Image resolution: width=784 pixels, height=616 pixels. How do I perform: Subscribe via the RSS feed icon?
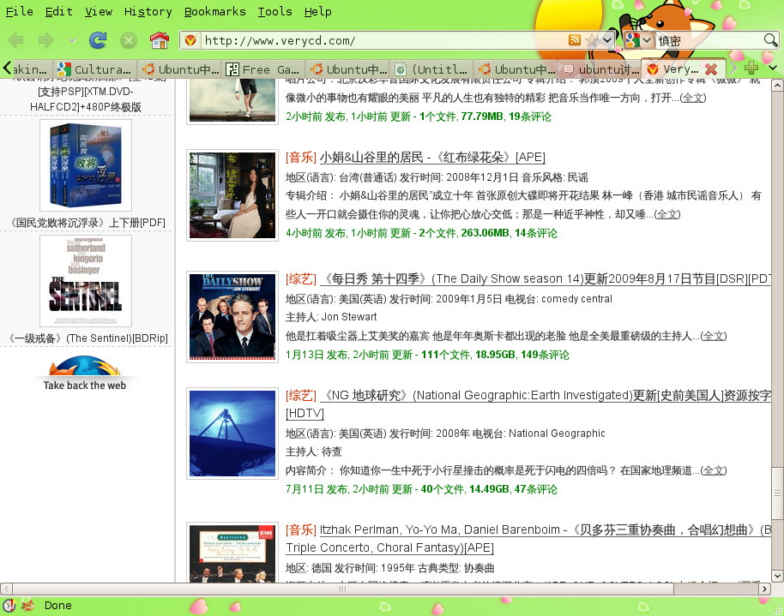pos(575,40)
